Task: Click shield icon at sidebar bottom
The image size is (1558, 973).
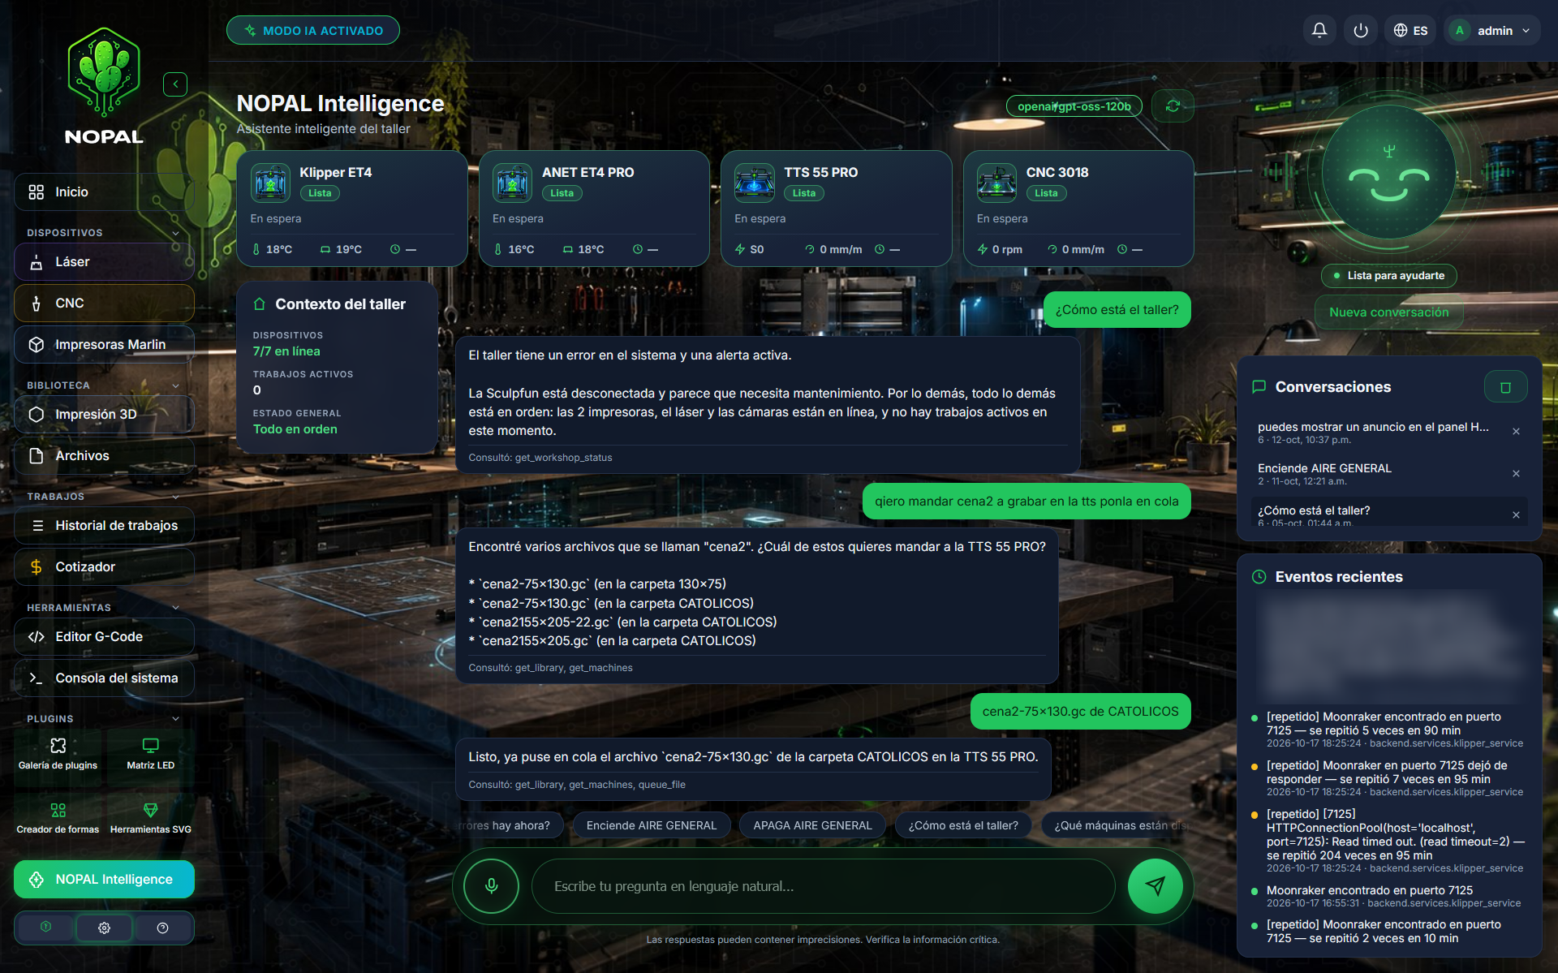Action: tap(45, 928)
